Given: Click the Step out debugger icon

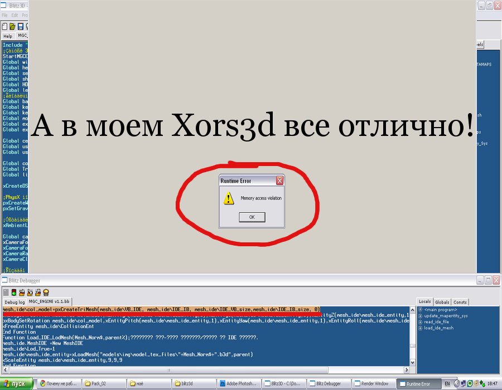Looking at the screenshot, I should (38, 292).
